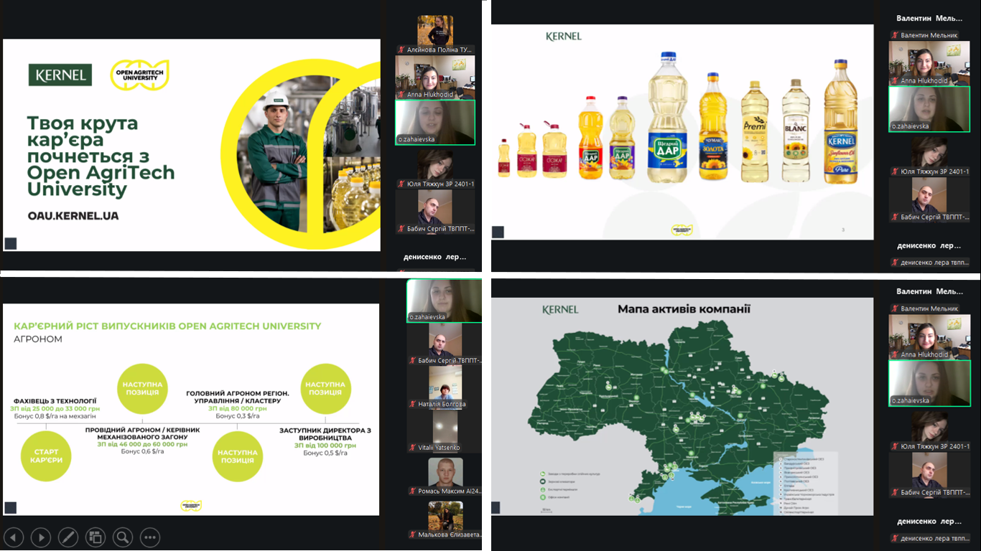
Task: Open the see all slides view
Action: coord(96,537)
